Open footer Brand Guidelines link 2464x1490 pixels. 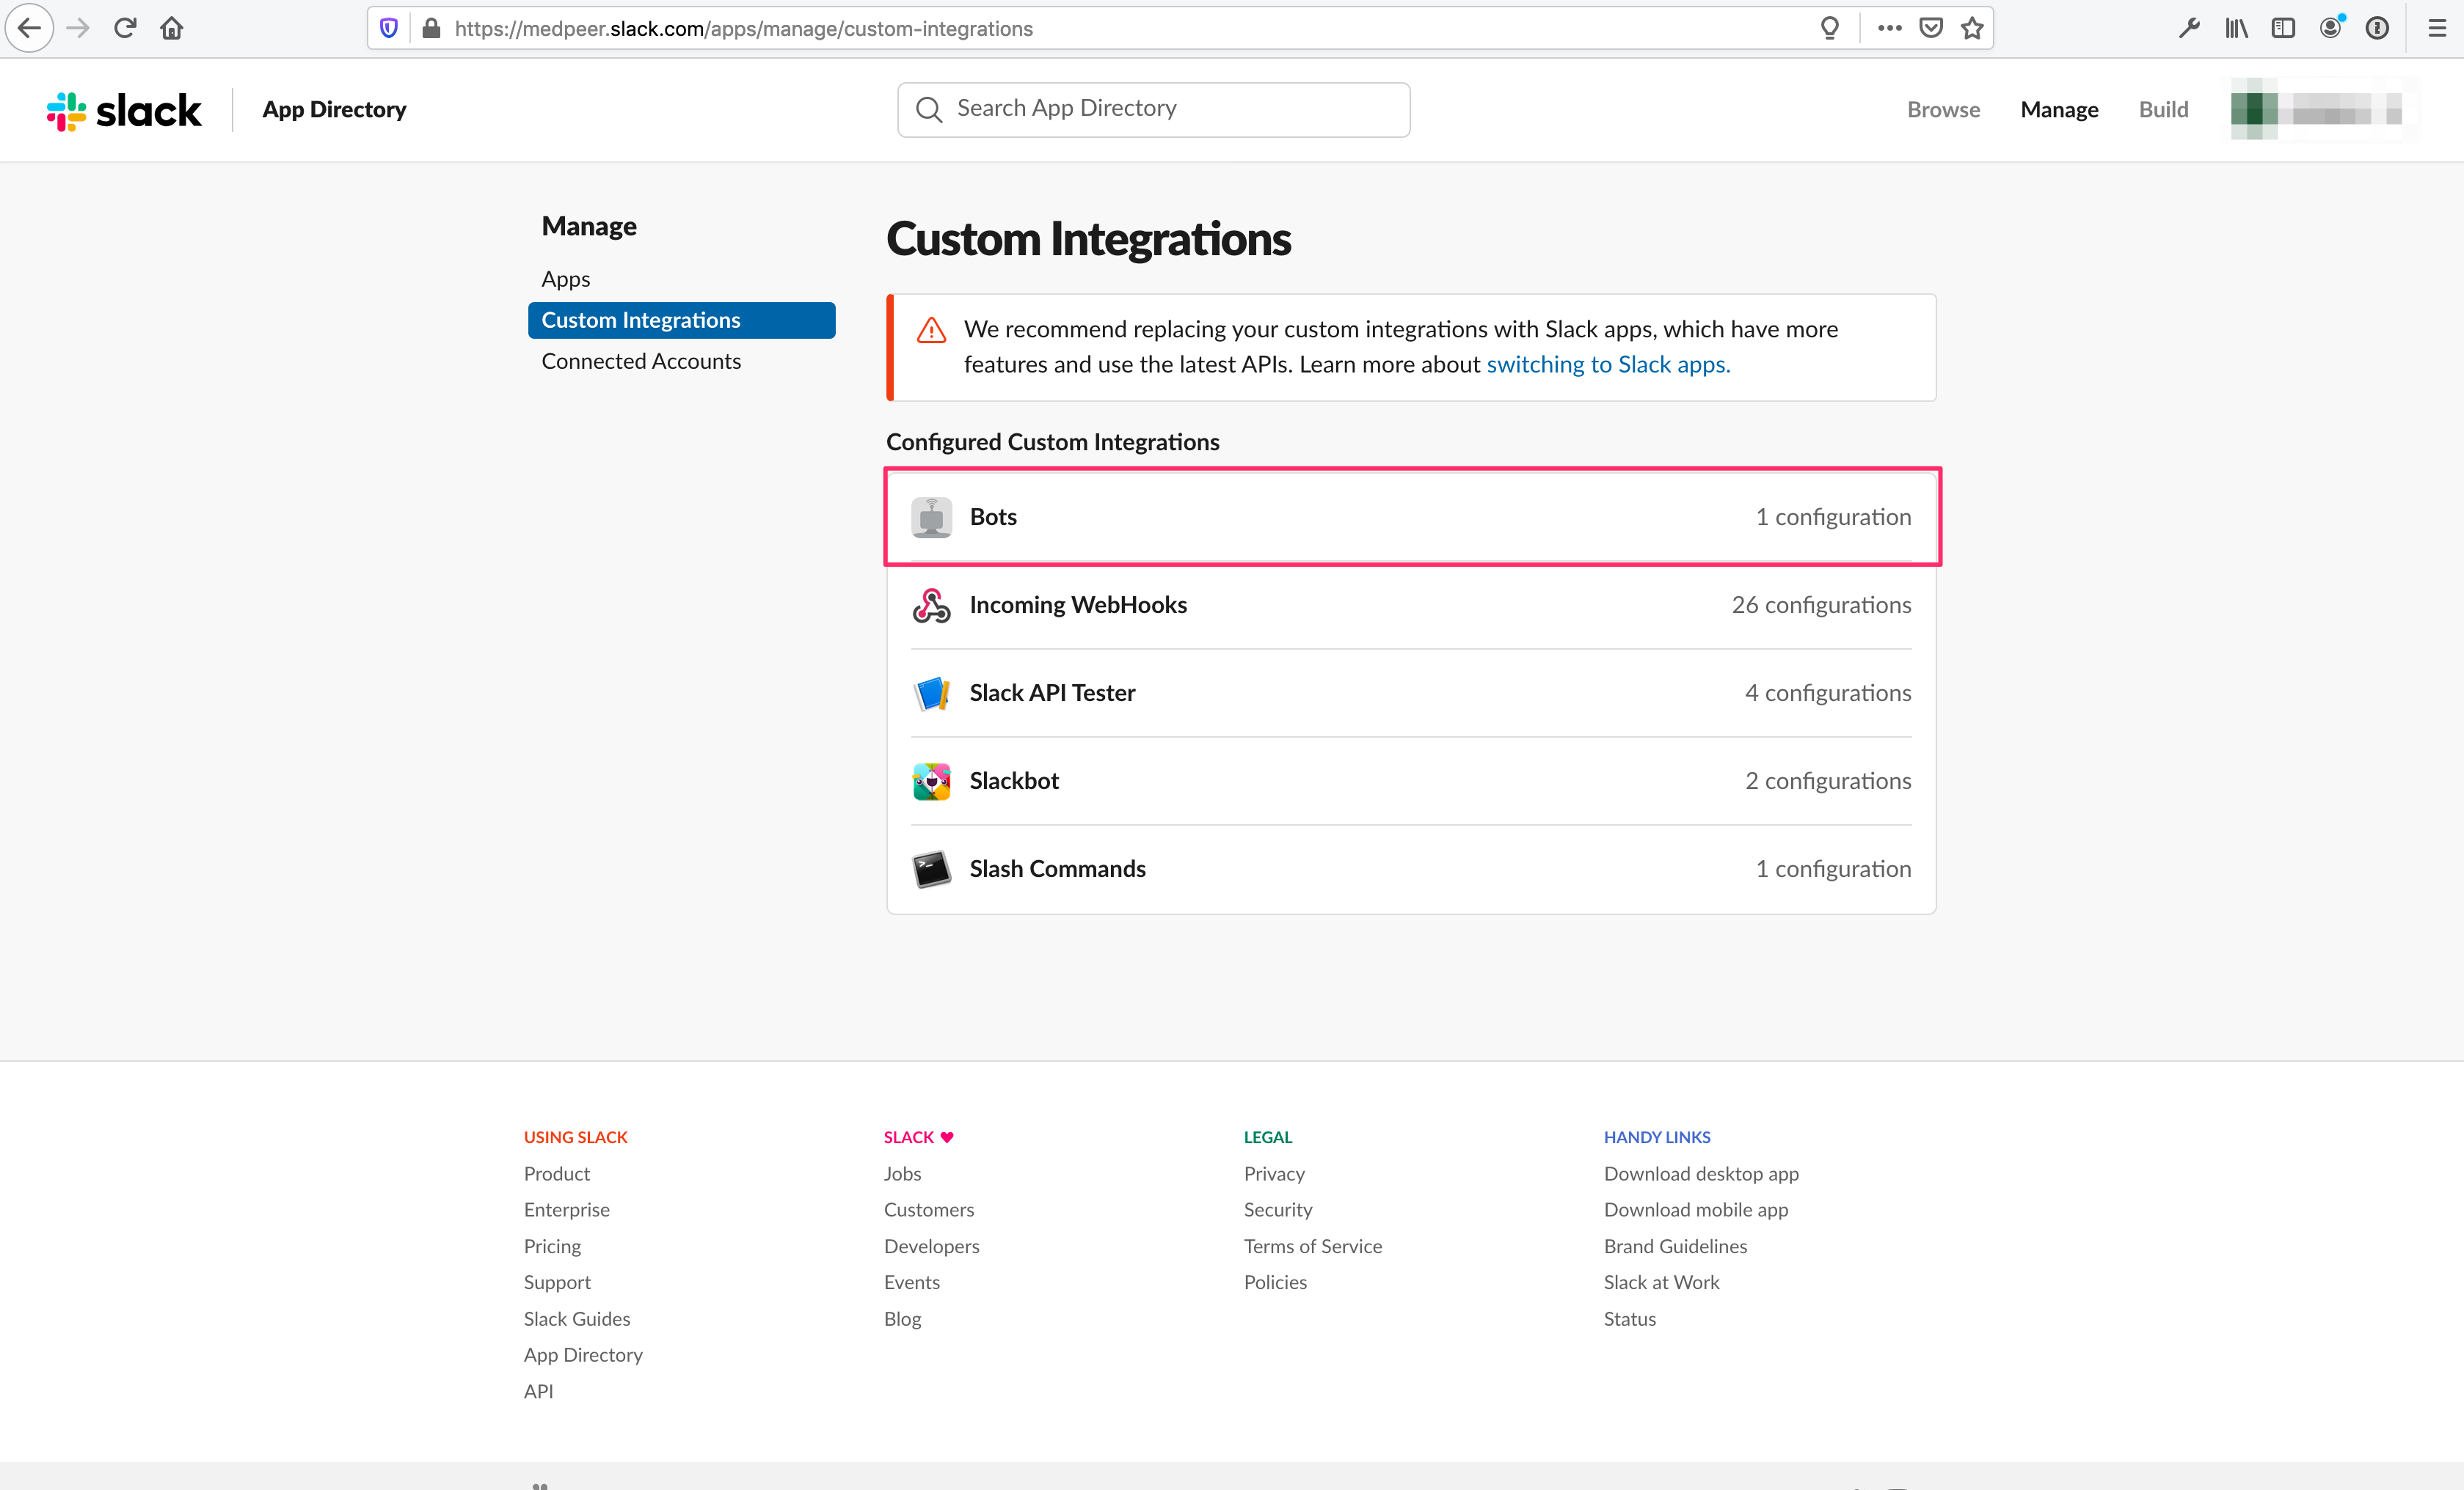point(1675,1246)
